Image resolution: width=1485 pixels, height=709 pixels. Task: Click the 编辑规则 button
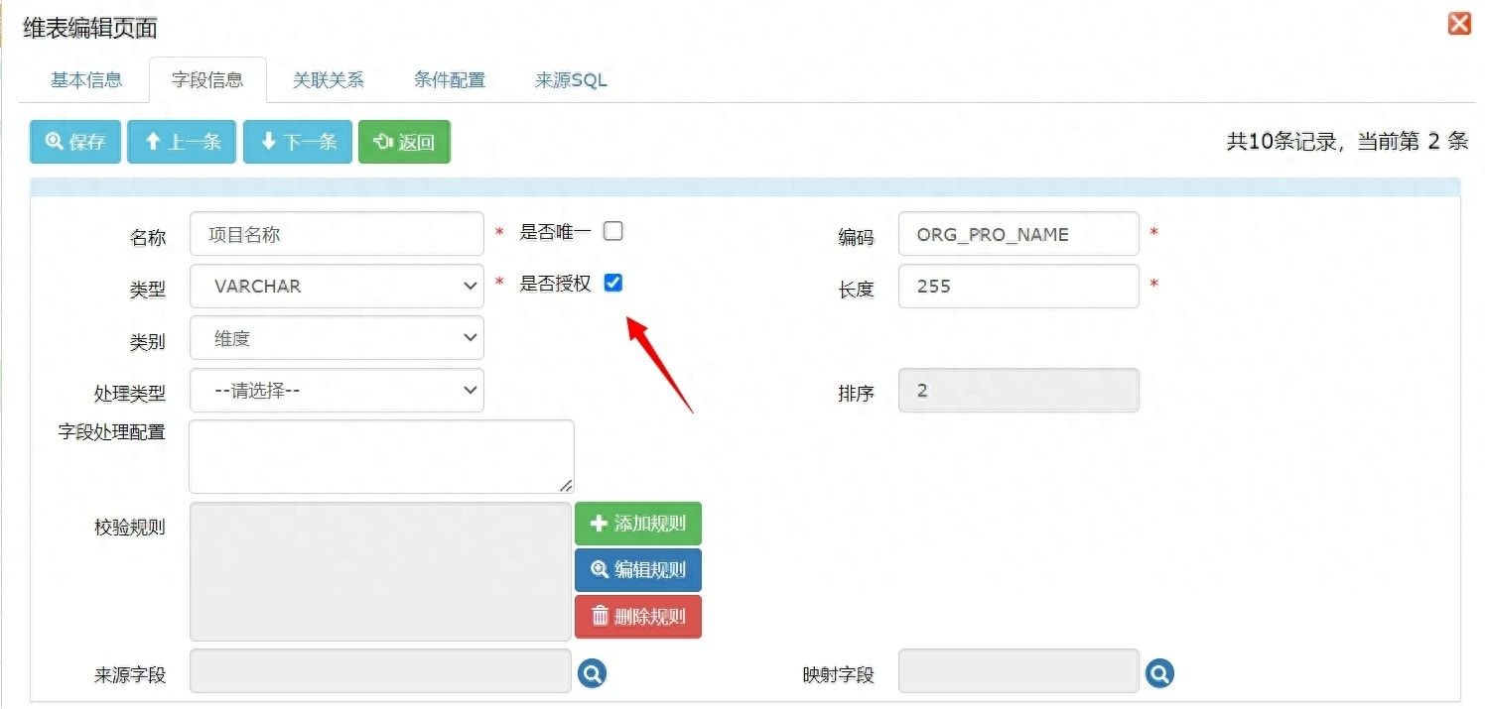pos(638,570)
